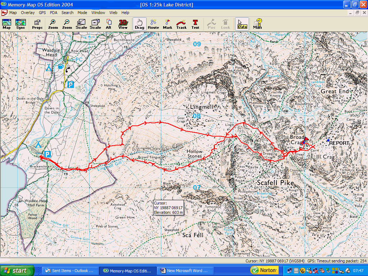Click the GPS timeout status message
Viewport: 368px width, 276px height.
[337, 261]
